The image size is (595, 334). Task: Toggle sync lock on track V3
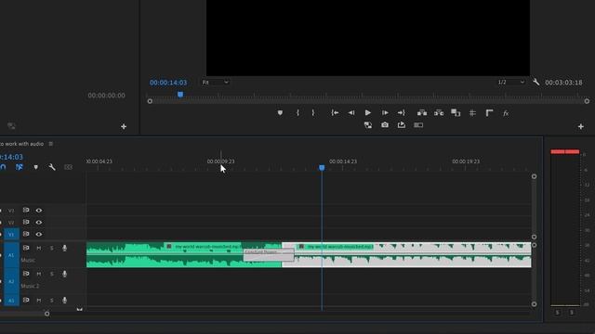tap(26, 211)
